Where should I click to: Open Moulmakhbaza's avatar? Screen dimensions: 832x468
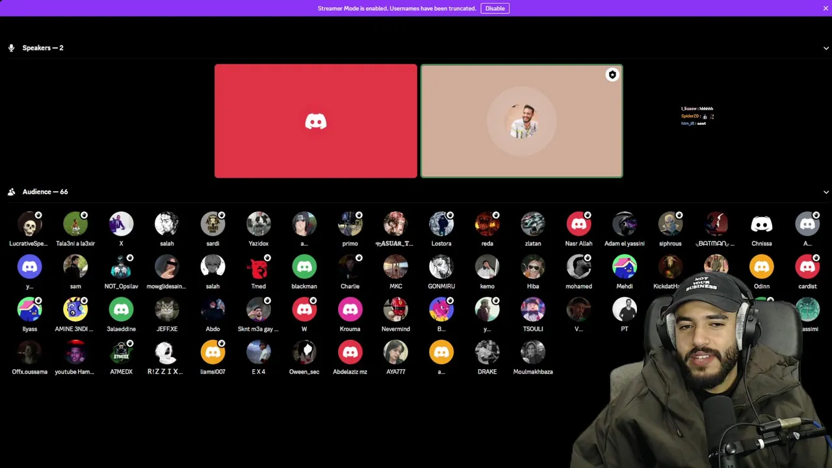tap(533, 353)
